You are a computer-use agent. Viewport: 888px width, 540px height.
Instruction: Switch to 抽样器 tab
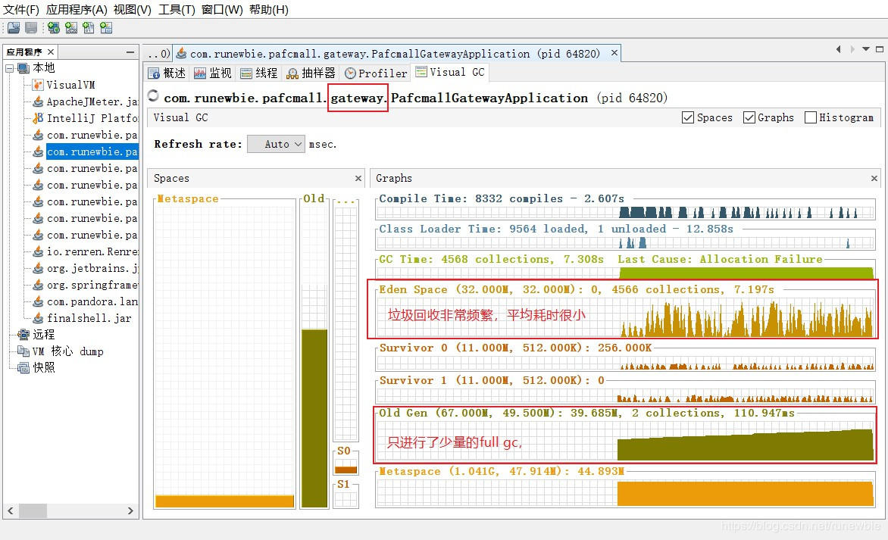tap(311, 73)
